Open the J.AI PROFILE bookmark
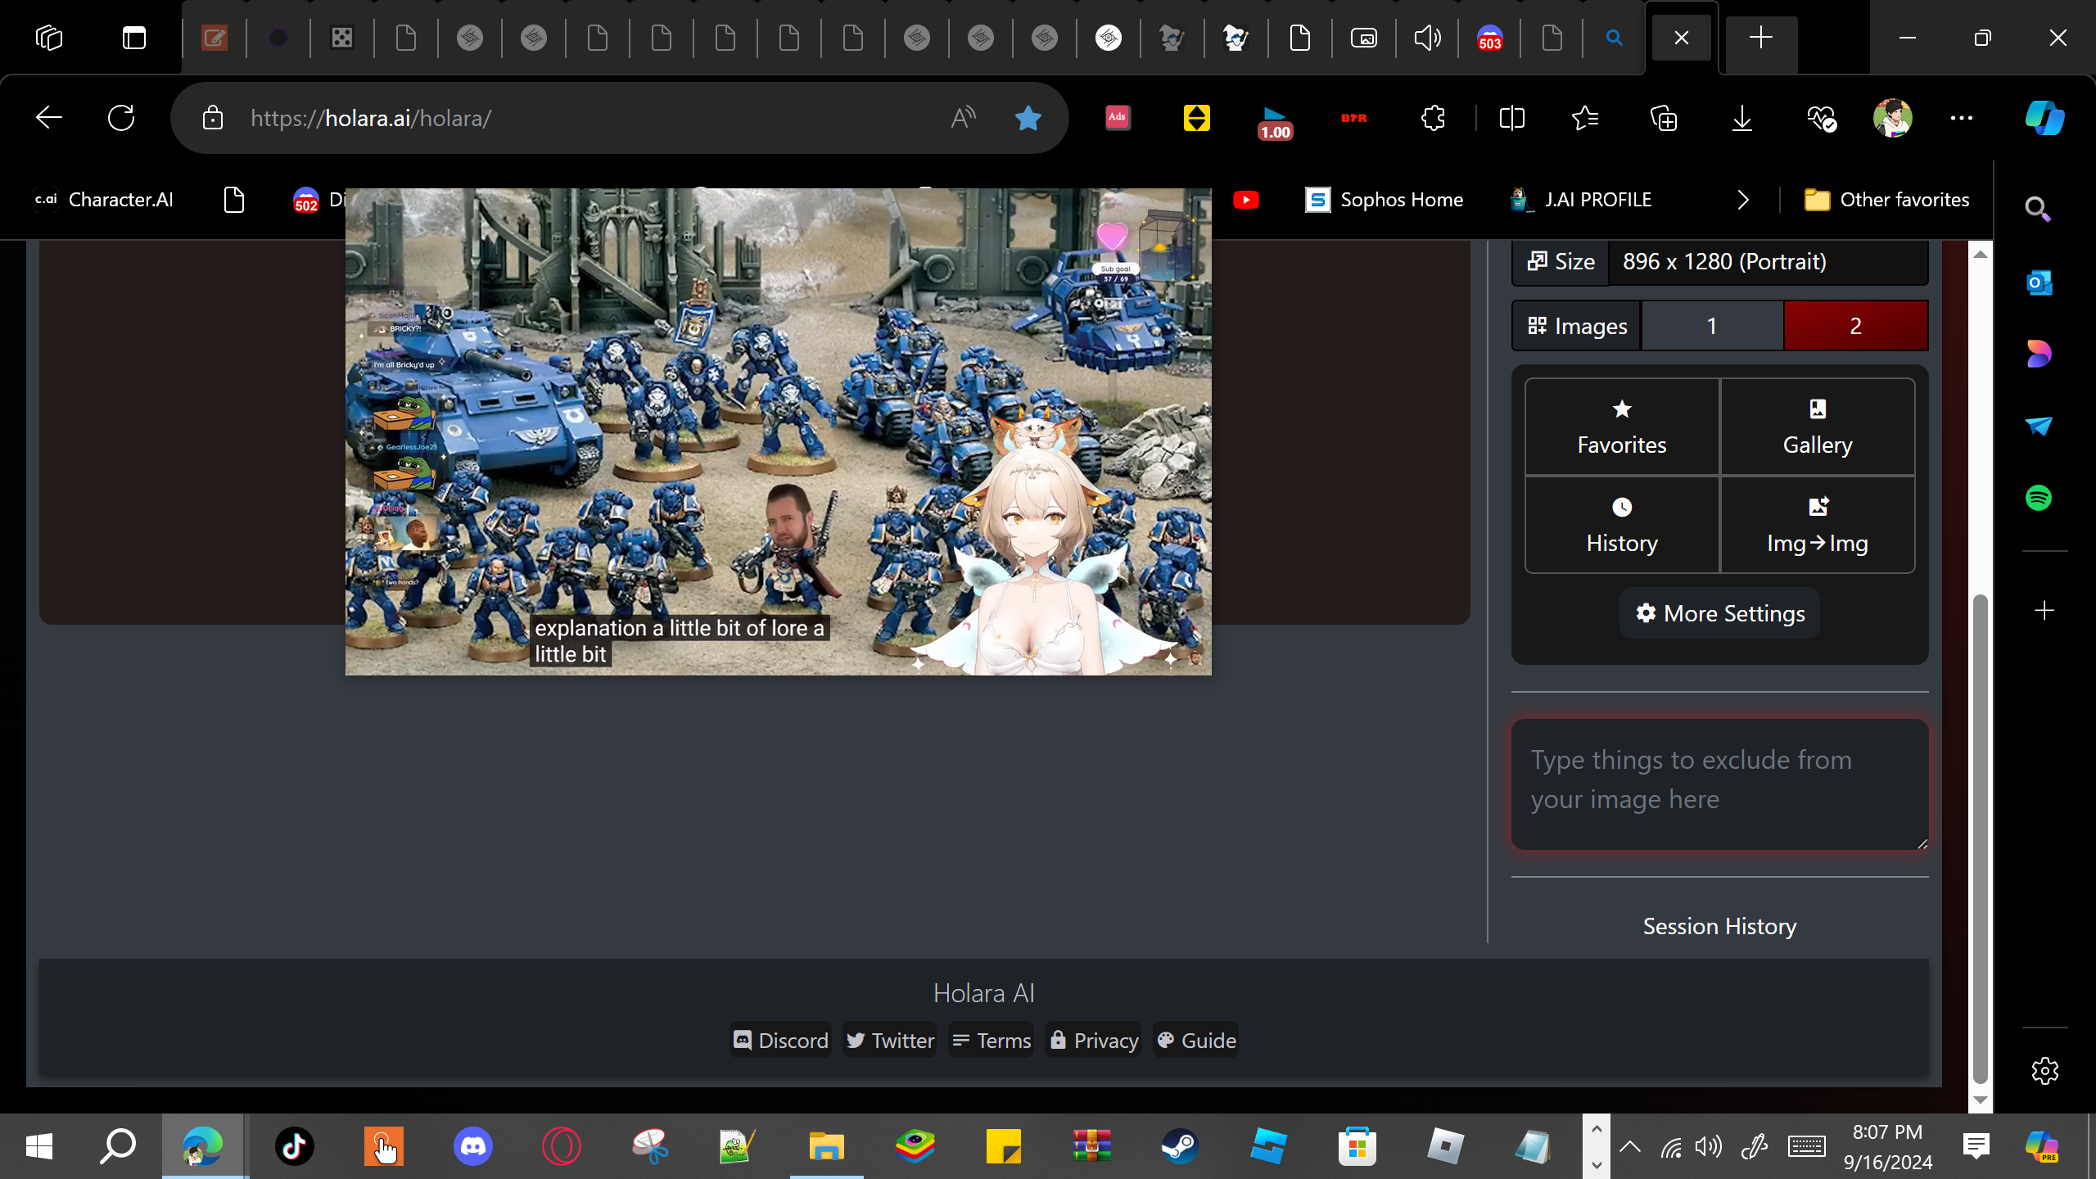Image resolution: width=2096 pixels, height=1179 pixels. (x=1581, y=200)
